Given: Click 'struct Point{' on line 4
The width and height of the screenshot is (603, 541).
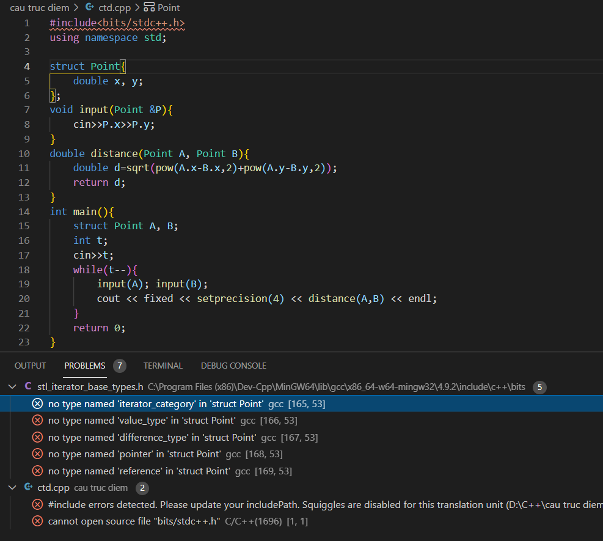Looking at the screenshot, I should (88, 66).
